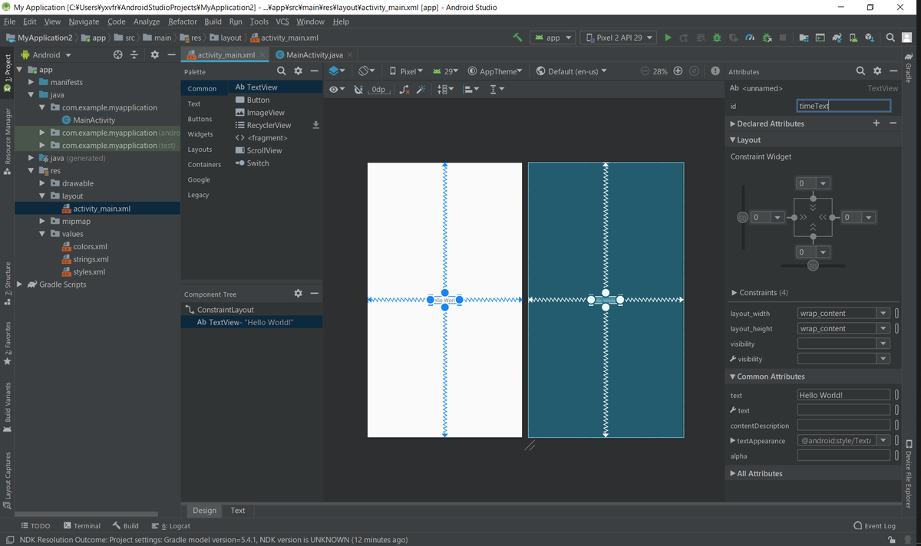Zoom out with the minus icon
921x546 pixels.
point(645,71)
